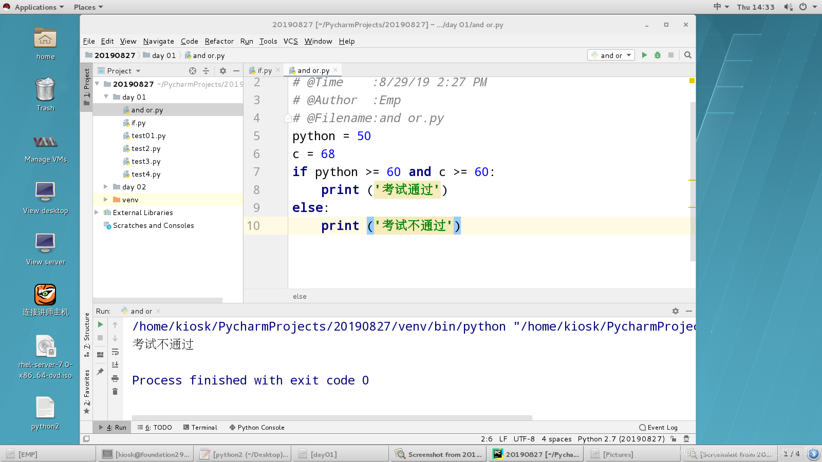Viewport: 822px width, 462px height.
Task: Toggle soft-wrap in Run console
Action: (x=115, y=352)
